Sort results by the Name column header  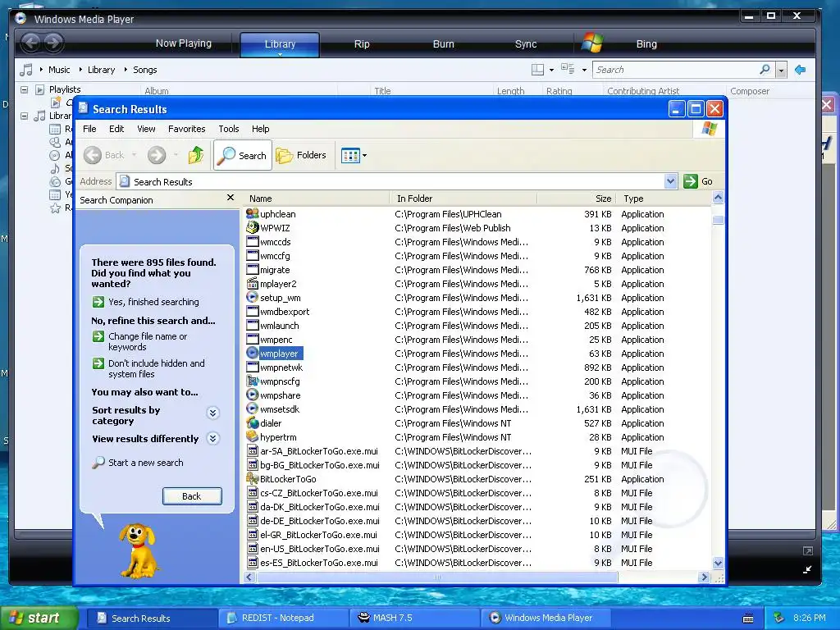click(x=316, y=199)
